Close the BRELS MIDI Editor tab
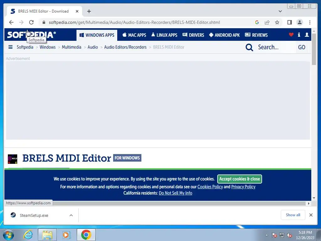 77,11
